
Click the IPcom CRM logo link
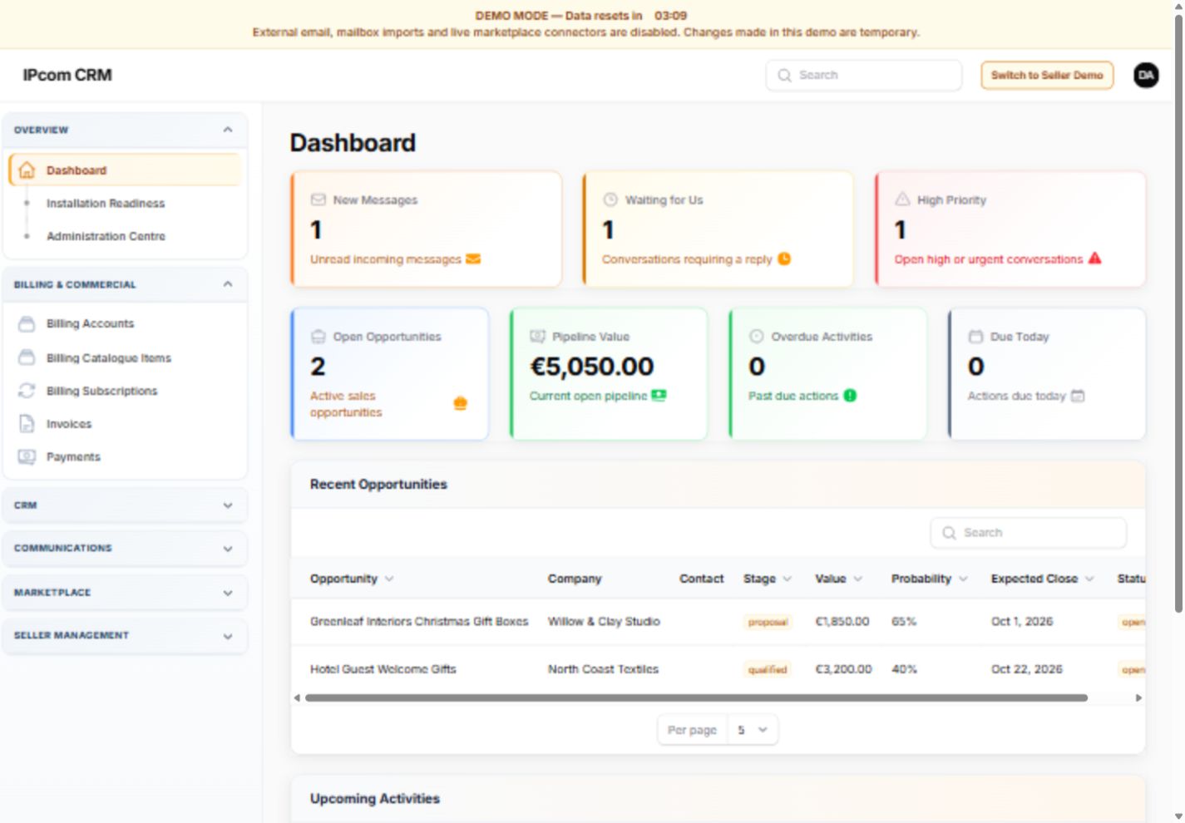(x=67, y=75)
